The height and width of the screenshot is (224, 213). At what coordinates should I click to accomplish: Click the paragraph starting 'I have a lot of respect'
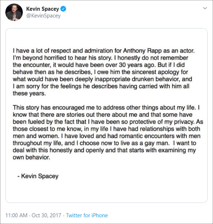pos(104,72)
